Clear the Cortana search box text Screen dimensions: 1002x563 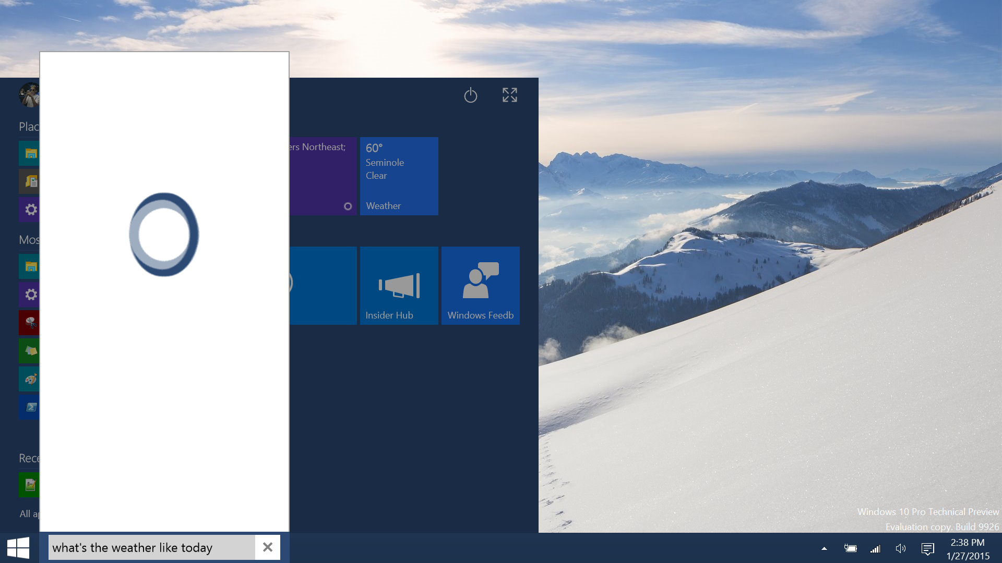pos(268,547)
